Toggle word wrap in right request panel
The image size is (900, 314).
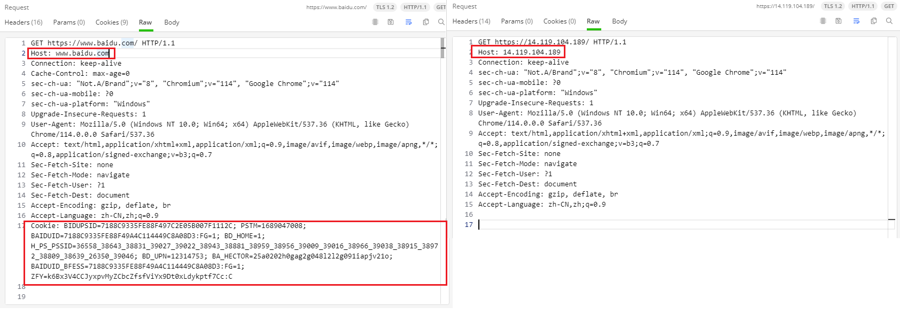click(856, 21)
